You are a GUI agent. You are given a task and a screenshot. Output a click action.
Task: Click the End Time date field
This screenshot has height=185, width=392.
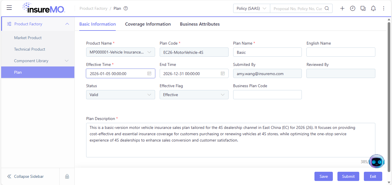[x=194, y=73]
